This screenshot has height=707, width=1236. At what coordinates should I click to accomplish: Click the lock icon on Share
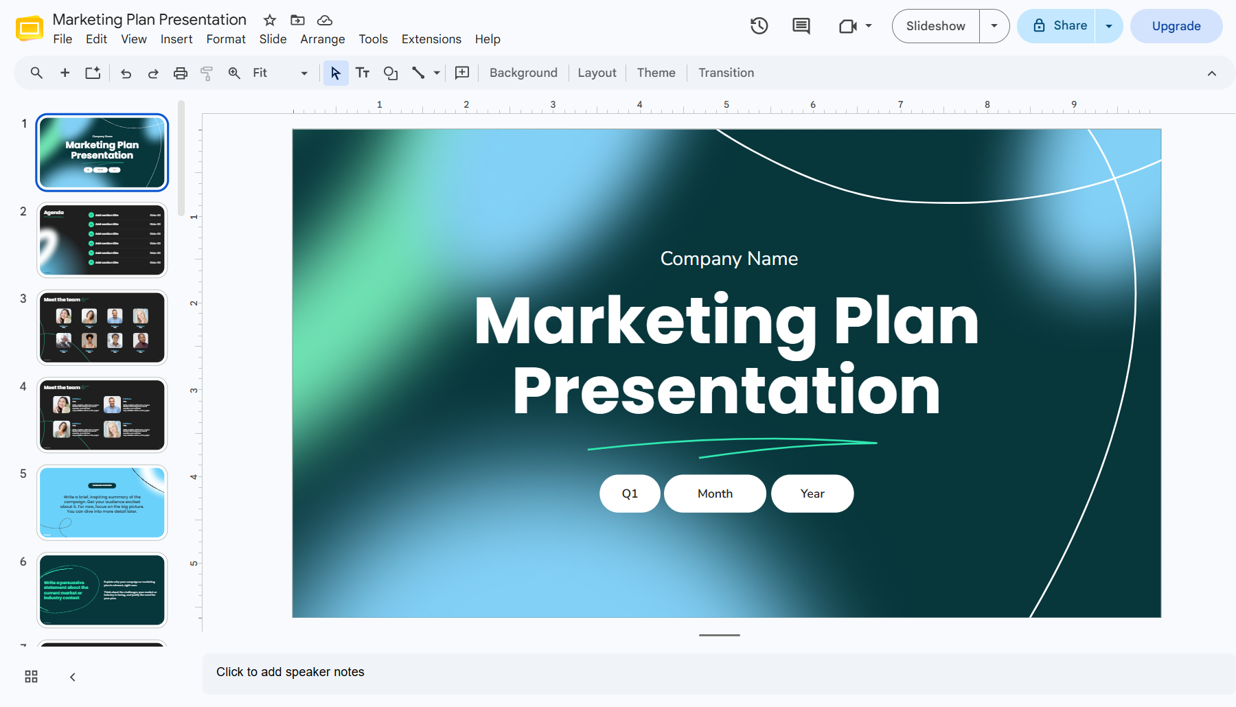click(x=1039, y=25)
